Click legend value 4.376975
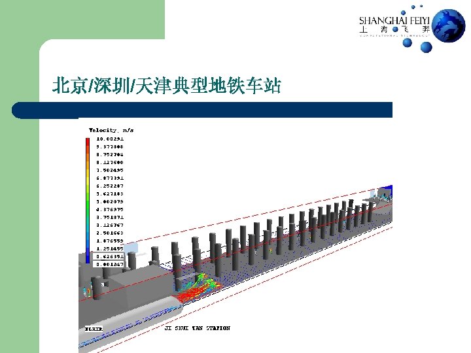This screenshot has height=353, width=471. click(110, 209)
